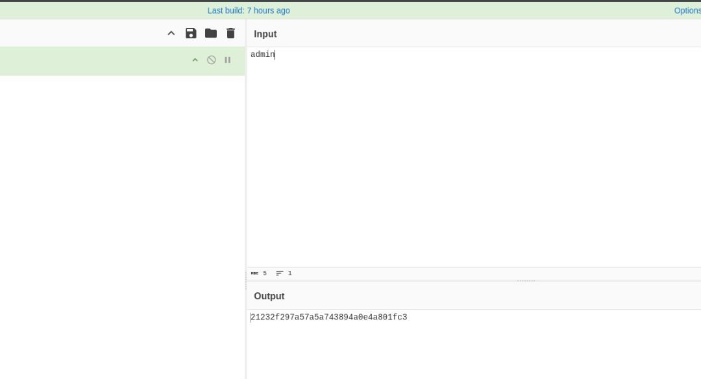The width and height of the screenshot is (701, 379).
Task: Disable the operation using the circle-slash icon
Action: click(212, 60)
